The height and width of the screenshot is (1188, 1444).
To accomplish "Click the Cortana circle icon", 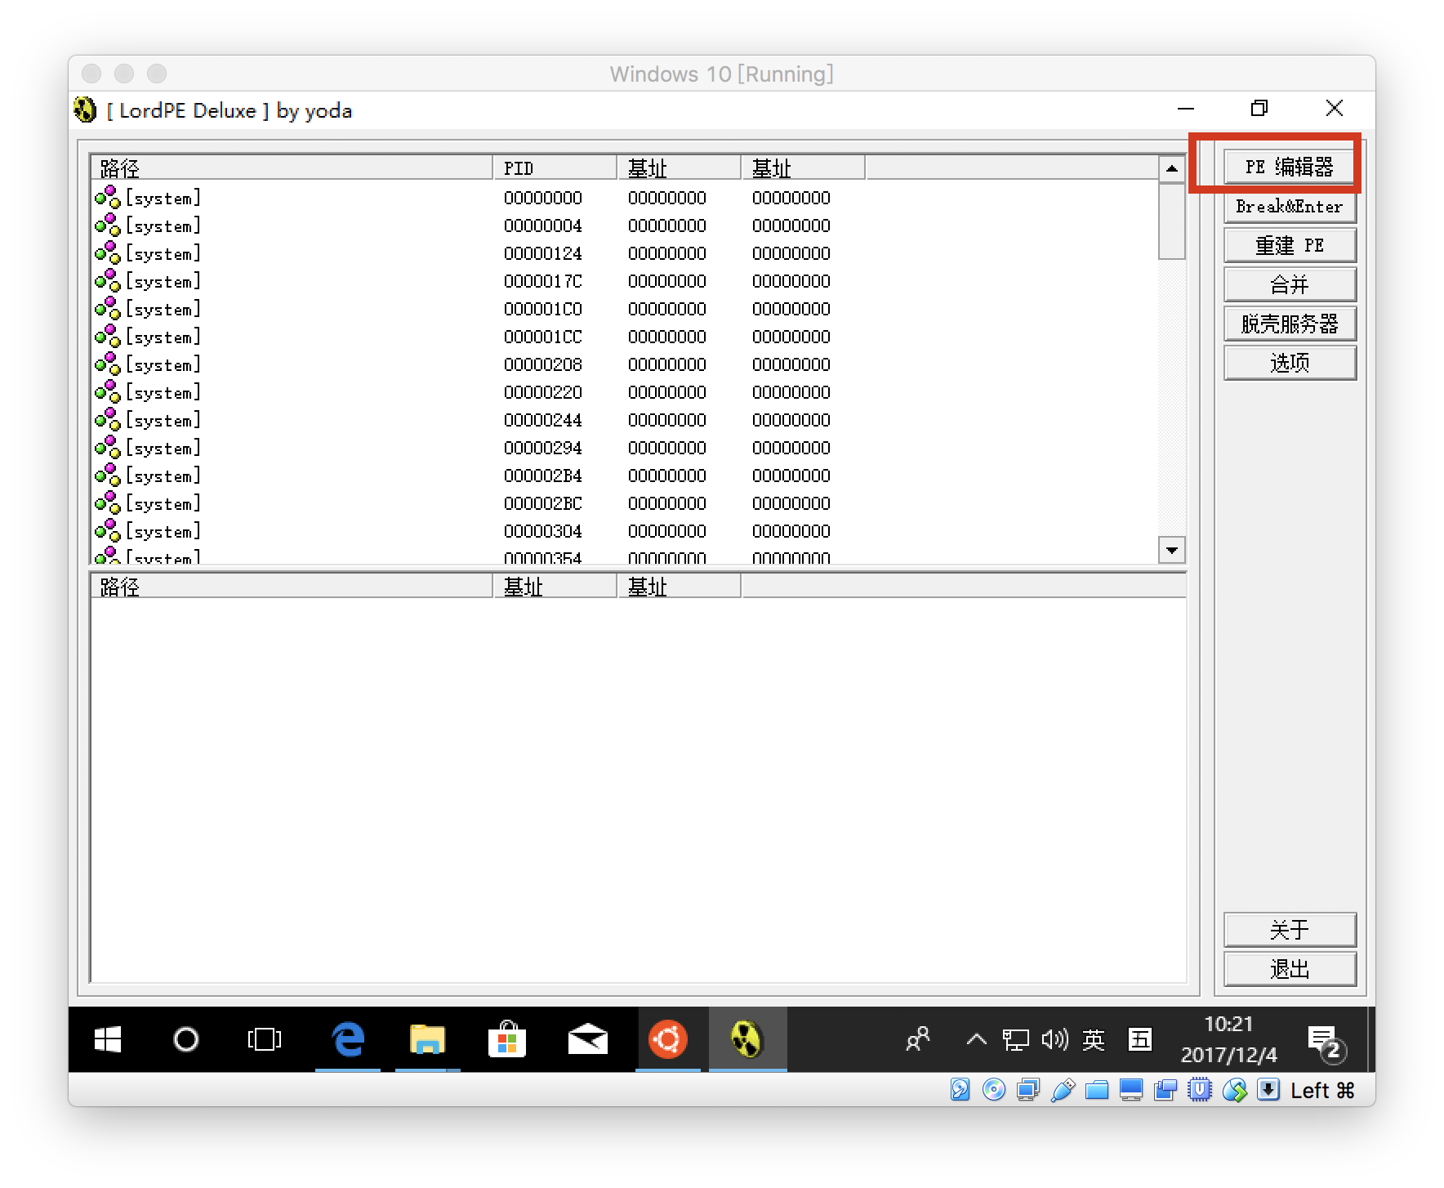I will [186, 1039].
